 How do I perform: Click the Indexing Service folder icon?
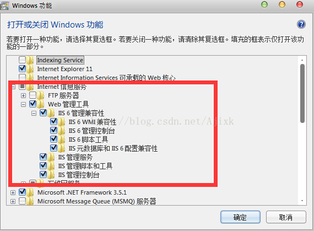click(30, 60)
